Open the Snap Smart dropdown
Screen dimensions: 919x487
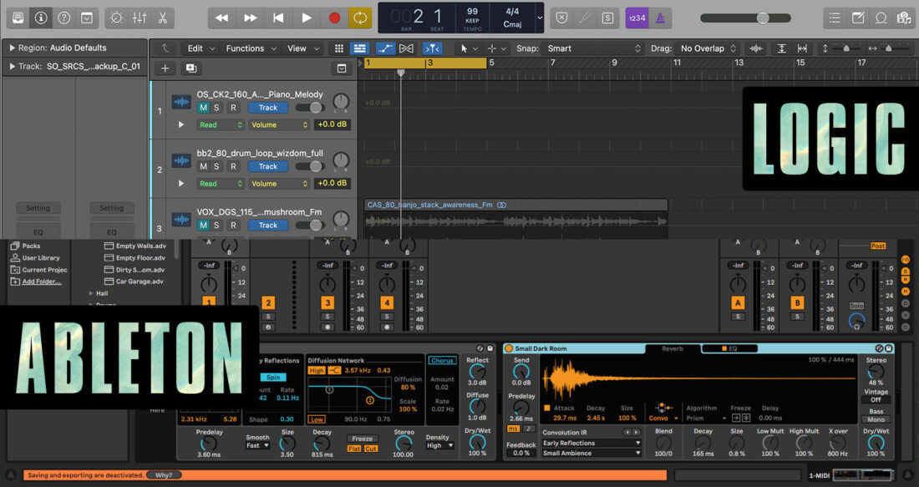coord(592,48)
